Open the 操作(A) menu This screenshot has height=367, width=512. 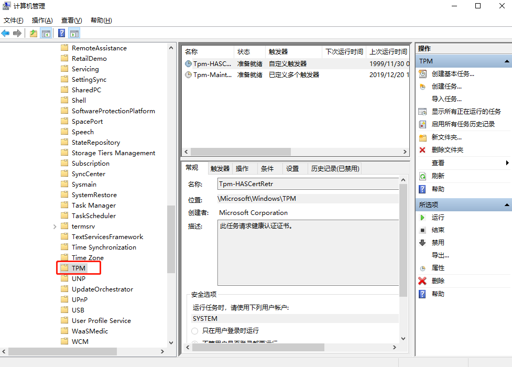(42, 20)
